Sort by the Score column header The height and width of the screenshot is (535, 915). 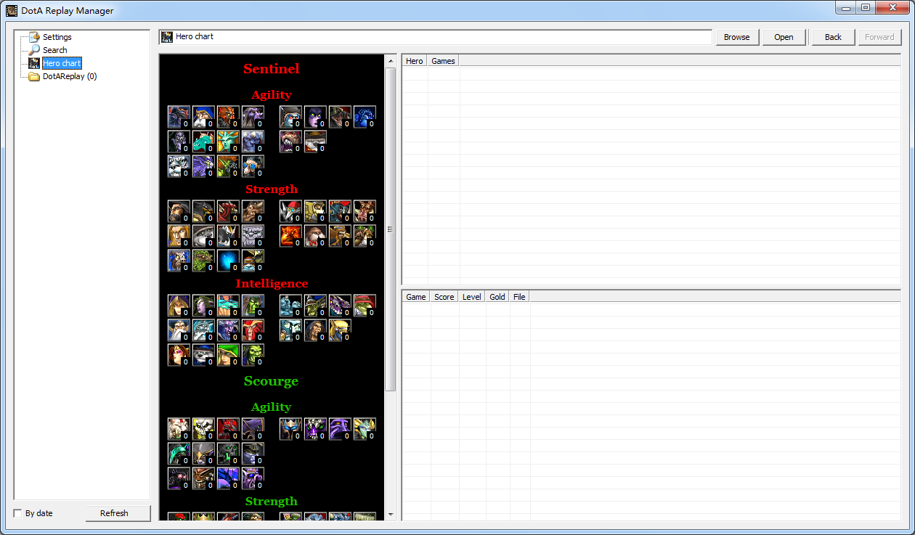(444, 297)
